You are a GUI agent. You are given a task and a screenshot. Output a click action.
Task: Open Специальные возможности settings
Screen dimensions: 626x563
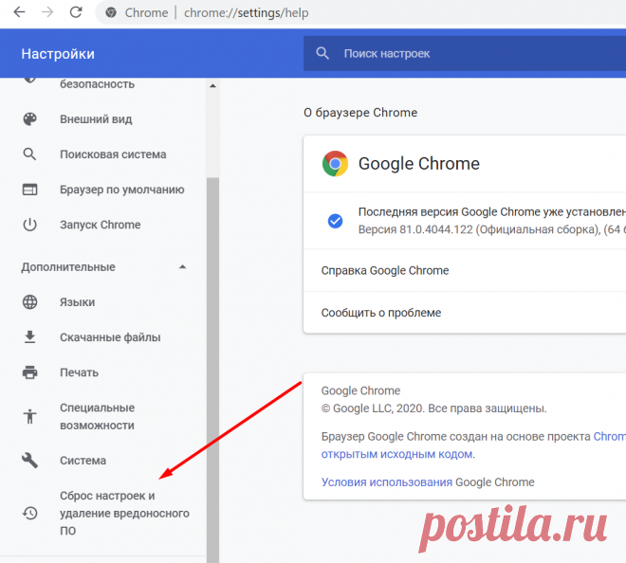(x=98, y=417)
